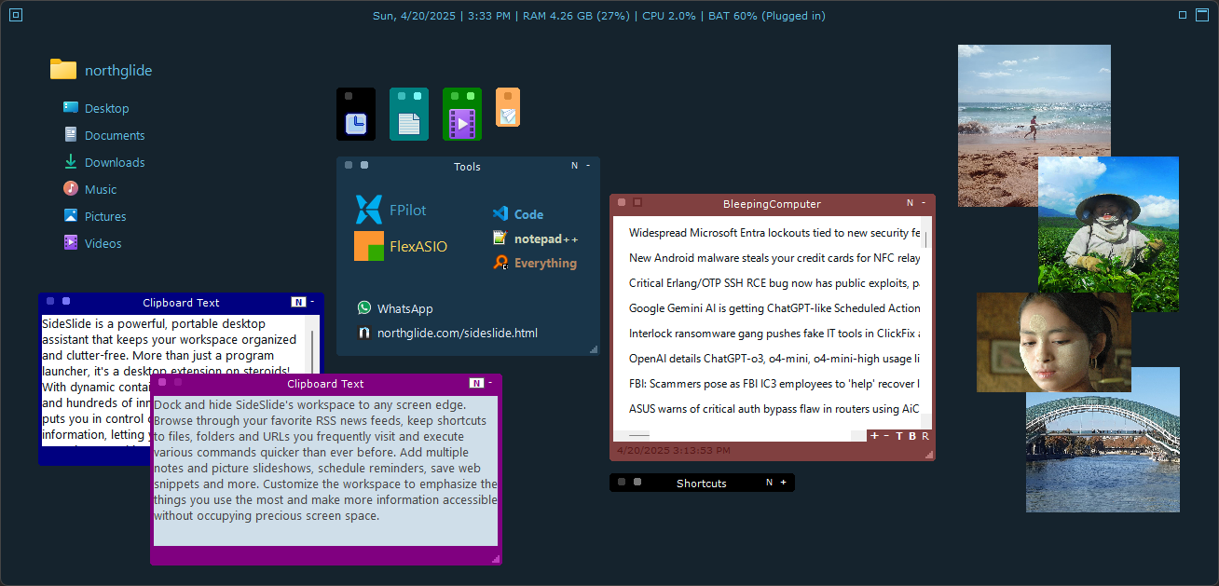Open 'New Android malware steals' headline

coord(774,257)
